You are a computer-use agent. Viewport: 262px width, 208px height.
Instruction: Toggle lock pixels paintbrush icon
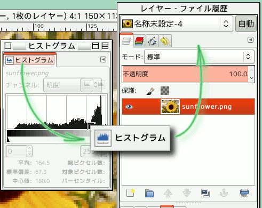(150, 91)
